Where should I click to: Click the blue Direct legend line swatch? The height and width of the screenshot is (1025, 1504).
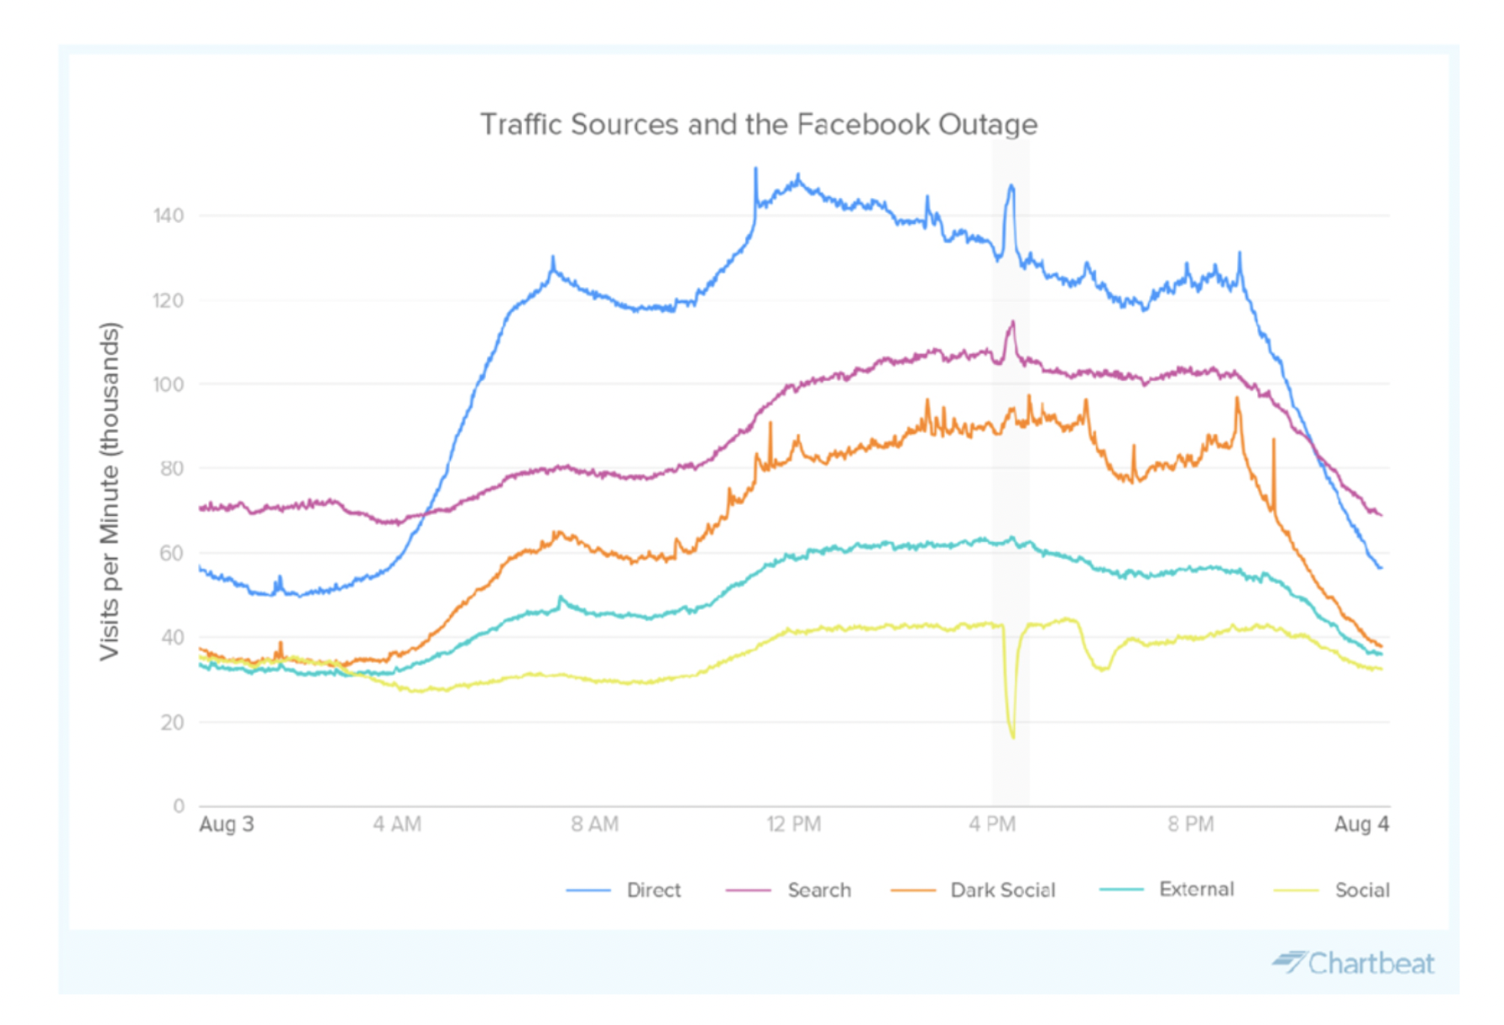point(588,890)
